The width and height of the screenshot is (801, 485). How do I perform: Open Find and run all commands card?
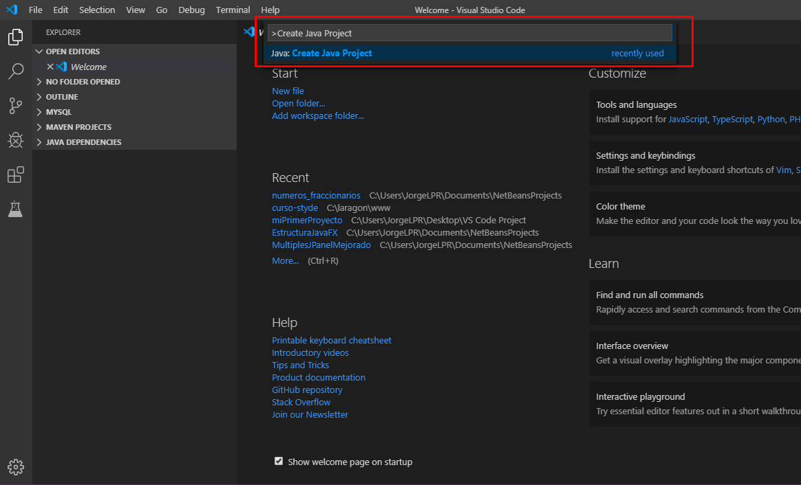pos(695,302)
